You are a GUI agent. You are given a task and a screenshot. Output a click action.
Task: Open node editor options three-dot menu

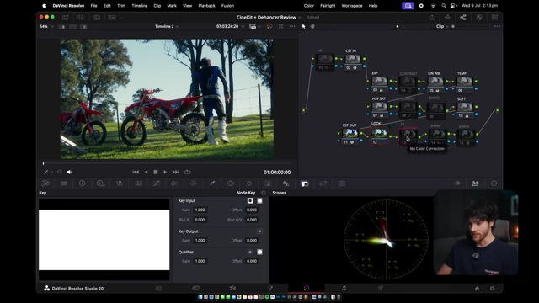pos(497,26)
